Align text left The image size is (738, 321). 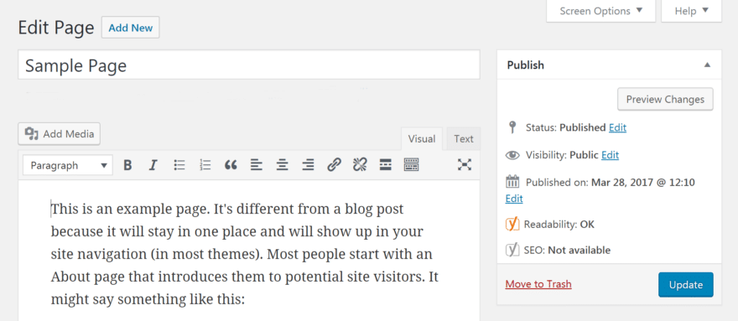257,165
